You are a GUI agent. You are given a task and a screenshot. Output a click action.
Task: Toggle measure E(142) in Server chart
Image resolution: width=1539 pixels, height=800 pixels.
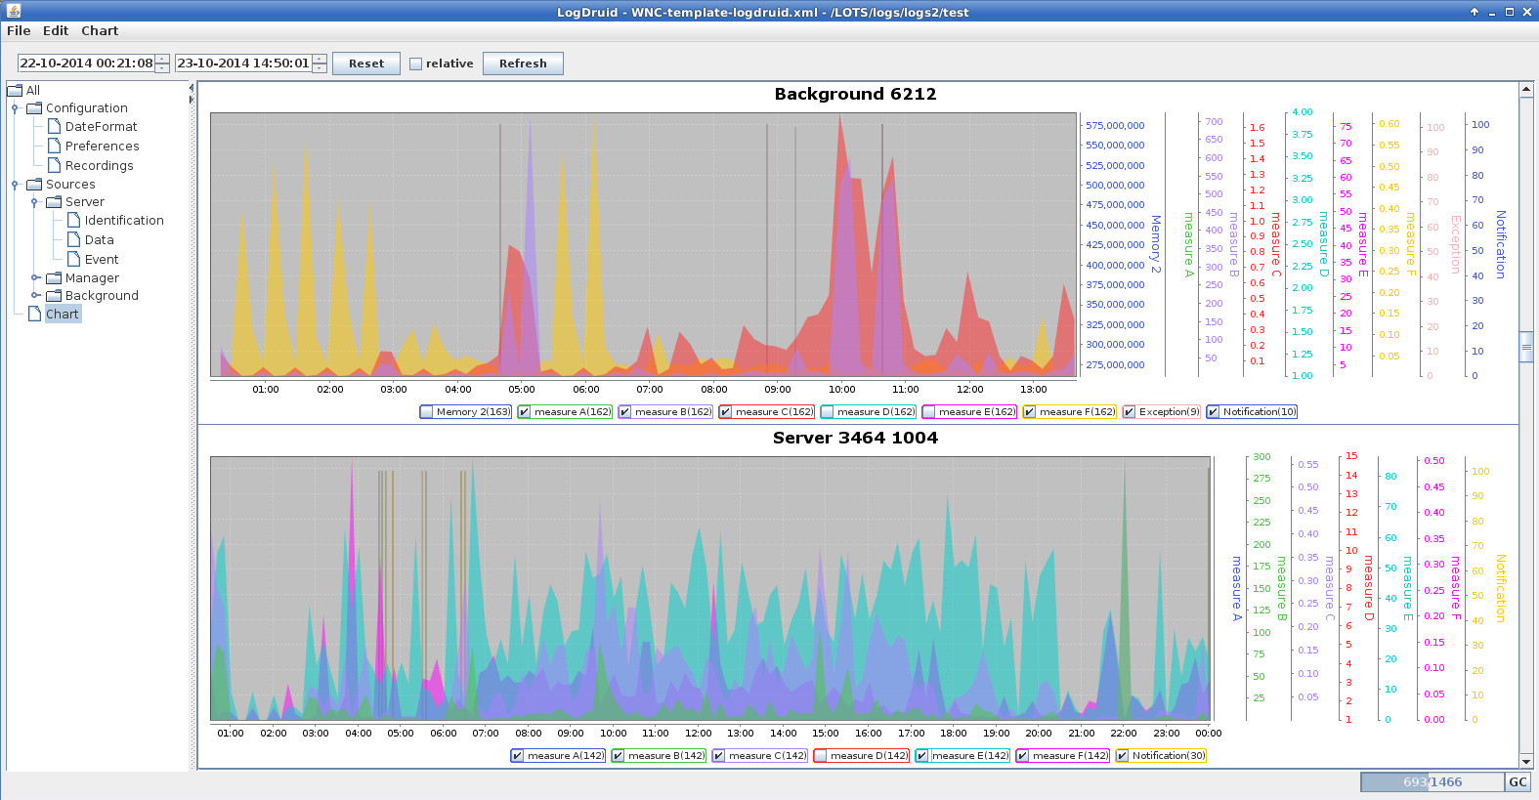tap(922, 756)
